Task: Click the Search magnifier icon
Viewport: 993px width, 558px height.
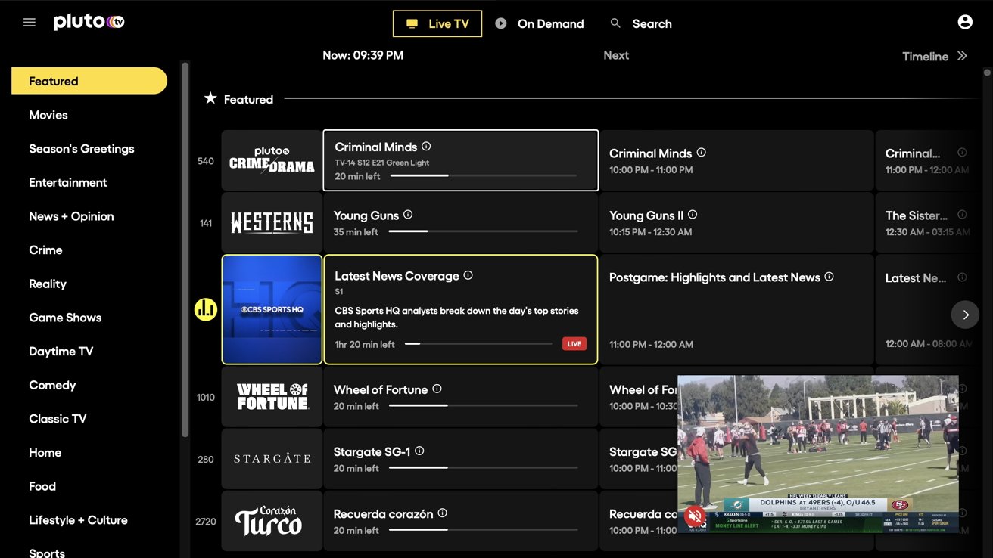Action: tap(615, 23)
